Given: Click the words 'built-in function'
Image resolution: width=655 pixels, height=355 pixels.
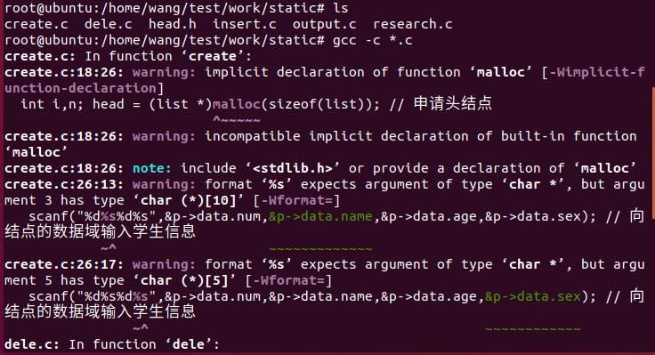Looking at the screenshot, I should pos(569,136).
